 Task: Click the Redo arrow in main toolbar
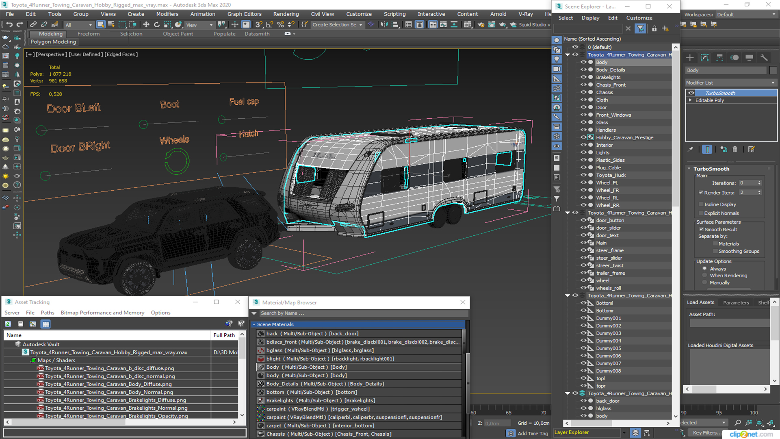[x=19, y=25]
